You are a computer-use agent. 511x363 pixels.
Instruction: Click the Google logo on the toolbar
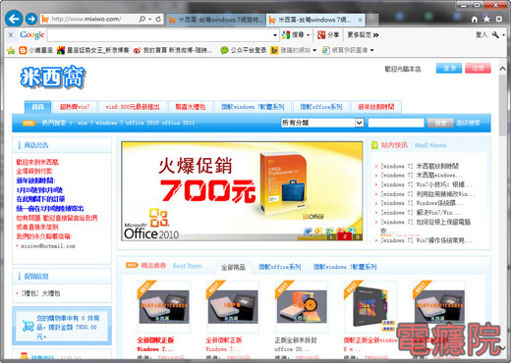pos(31,34)
